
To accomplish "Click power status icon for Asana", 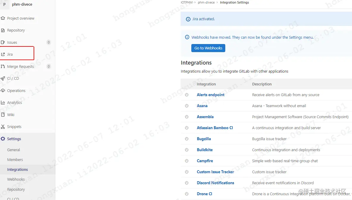I will click(x=187, y=106).
